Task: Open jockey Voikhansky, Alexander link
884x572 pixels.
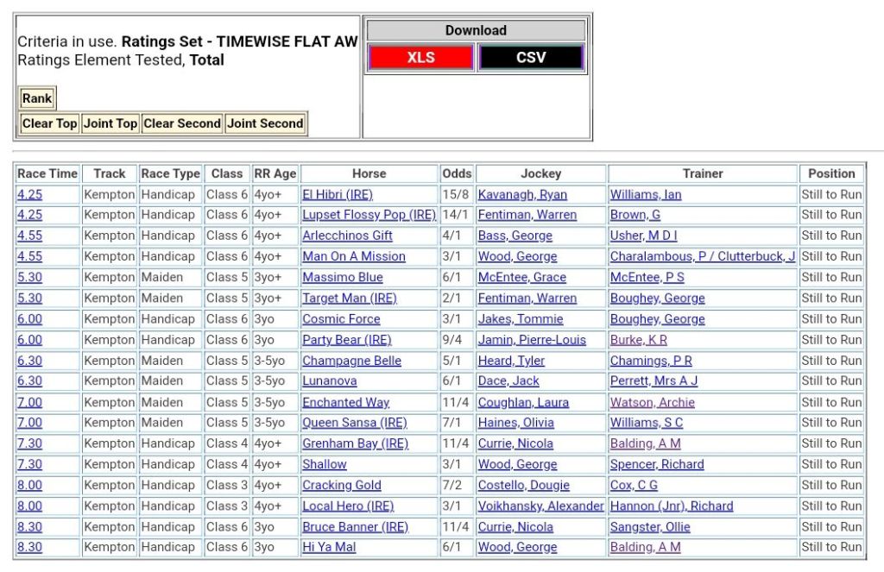Action: pos(540,506)
